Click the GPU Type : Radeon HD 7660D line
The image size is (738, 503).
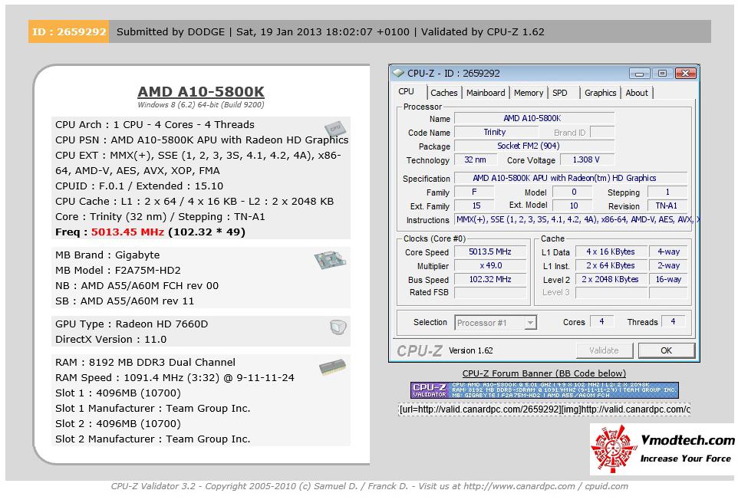(x=131, y=324)
